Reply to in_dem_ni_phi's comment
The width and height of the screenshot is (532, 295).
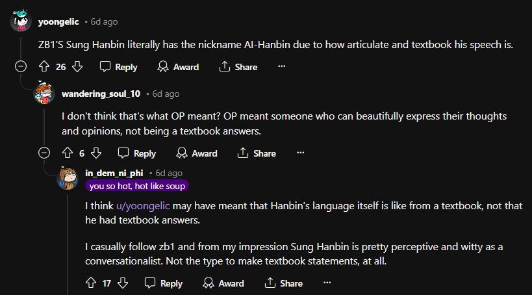pyautogui.click(x=164, y=283)
